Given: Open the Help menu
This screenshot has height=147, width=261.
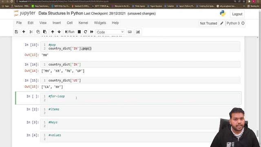Looking at the screenshot, I should pyautogui.click(x=115, y=23).
